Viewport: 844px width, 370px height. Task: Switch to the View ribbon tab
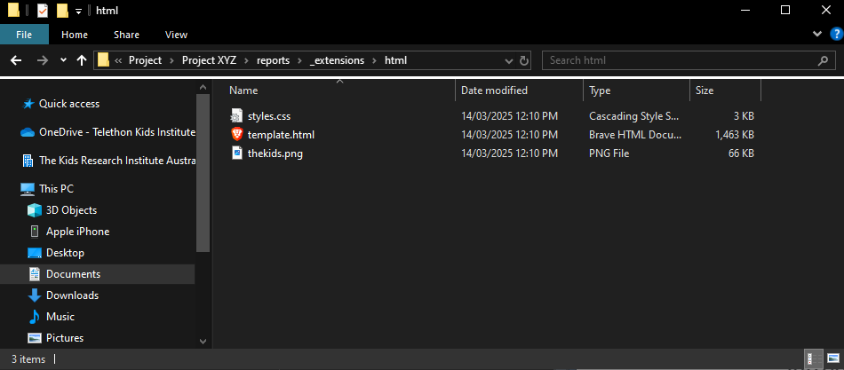tap(176, 34)
